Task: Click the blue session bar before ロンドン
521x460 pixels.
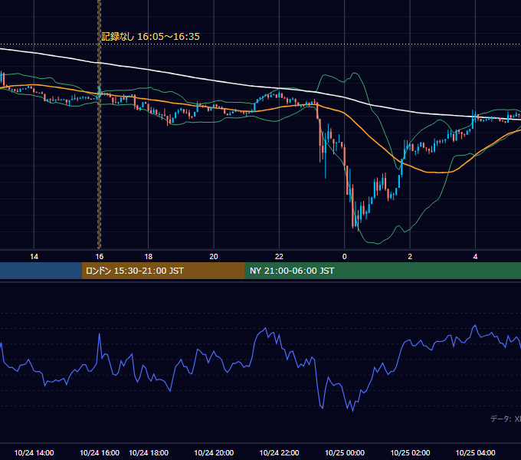Action: [x=41, y=271]
